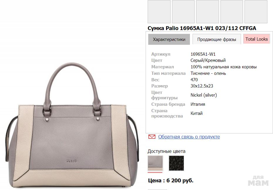This screenshot has width=273, height=190.
Task: Click the red envelope feedback icon
Action: coord(152,137)
